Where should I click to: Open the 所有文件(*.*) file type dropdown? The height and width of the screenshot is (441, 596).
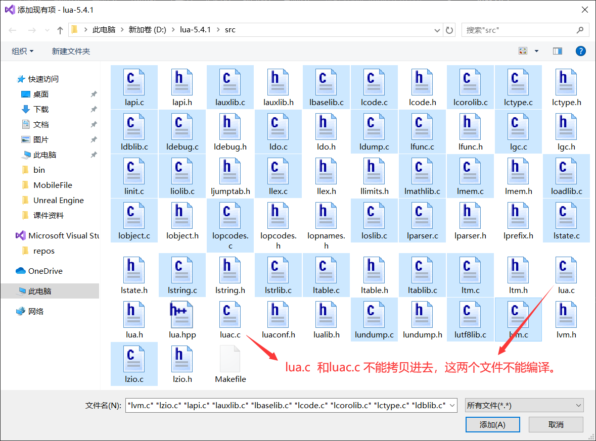524,405
